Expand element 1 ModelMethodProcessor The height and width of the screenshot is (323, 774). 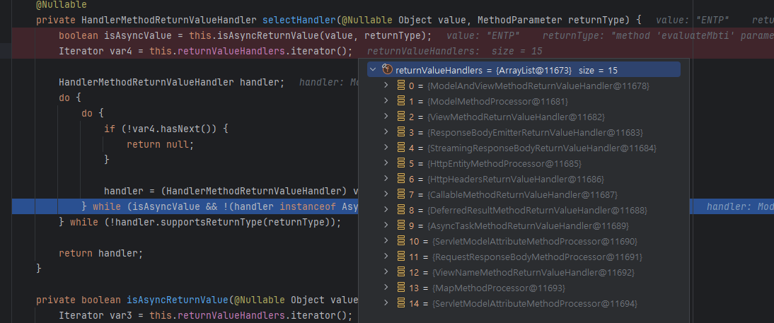tap(386, 101)
